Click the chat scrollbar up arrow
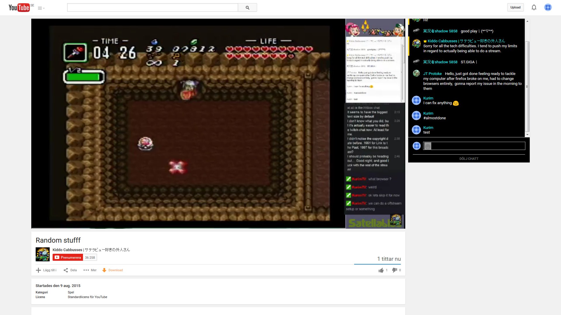This screenshot has width=561, height=315. [x=527, y=21]
